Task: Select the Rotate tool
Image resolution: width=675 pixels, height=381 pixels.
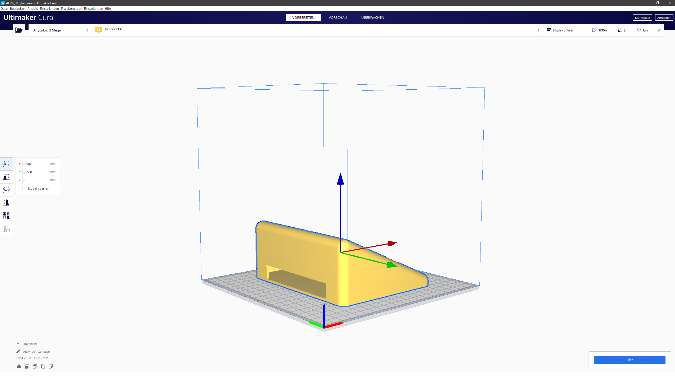Action: [6, 190]
